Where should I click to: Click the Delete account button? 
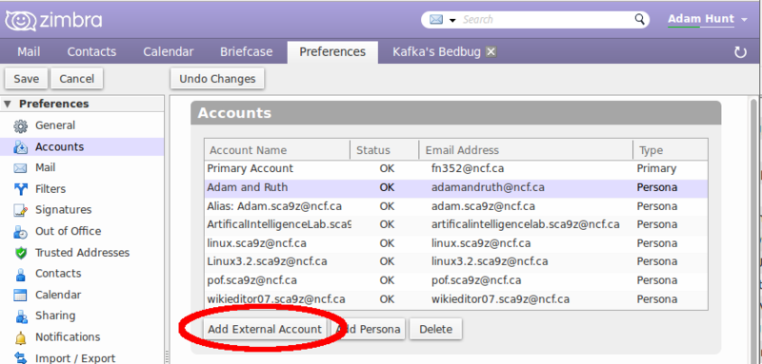(x=435, y=330)
